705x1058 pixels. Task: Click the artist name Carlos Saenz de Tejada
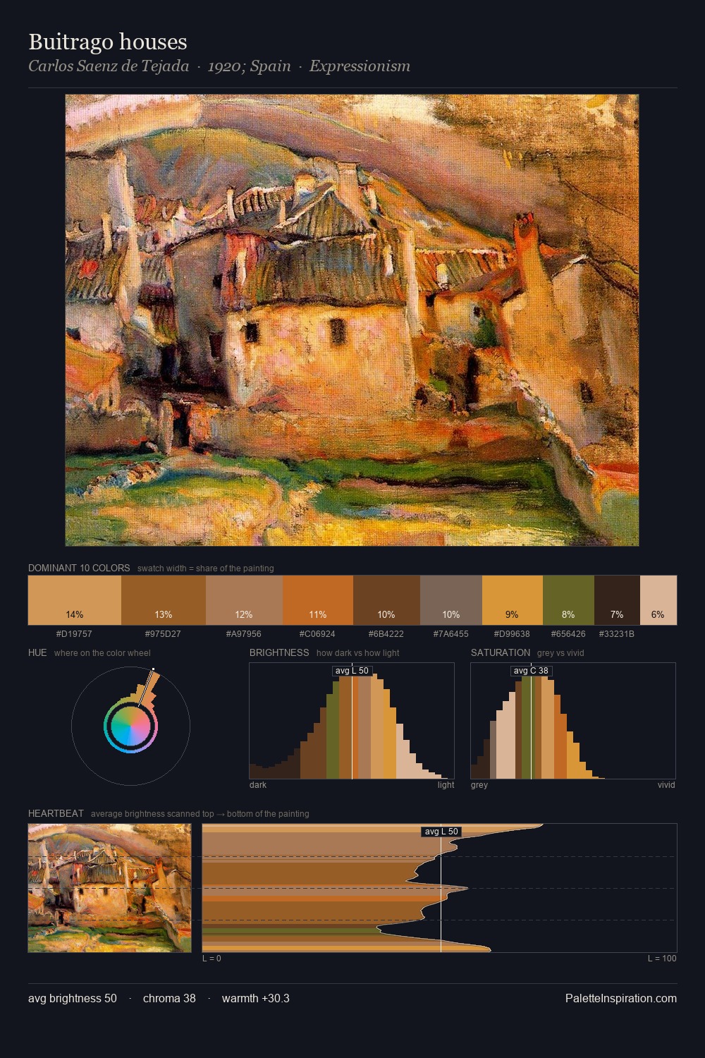click(x=109, y=66)
